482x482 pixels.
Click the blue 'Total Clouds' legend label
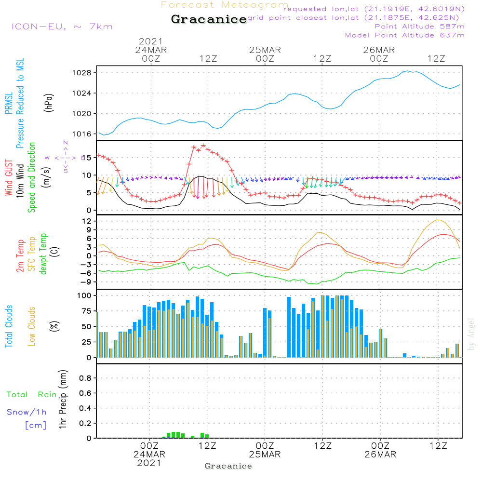click(9, 326)
